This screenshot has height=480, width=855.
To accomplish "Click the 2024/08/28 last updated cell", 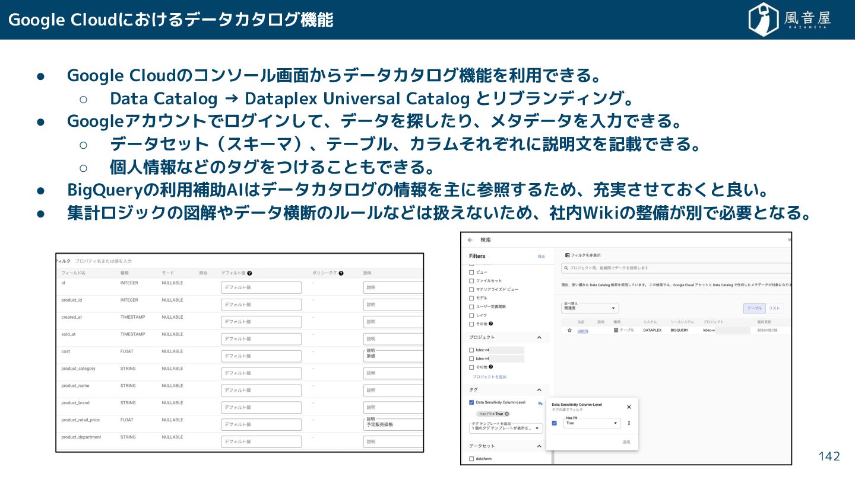I will click(767, 330).
